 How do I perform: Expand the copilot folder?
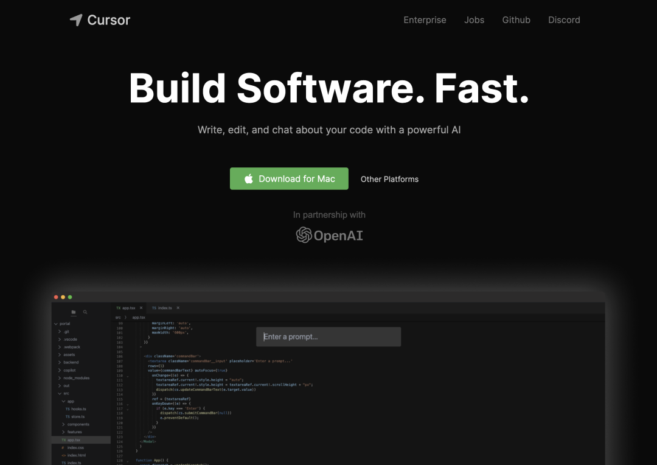click(x=60, y=370)
